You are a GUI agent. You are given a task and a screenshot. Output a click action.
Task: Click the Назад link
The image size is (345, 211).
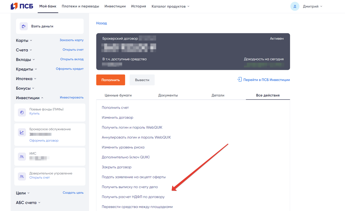(101, 23)
